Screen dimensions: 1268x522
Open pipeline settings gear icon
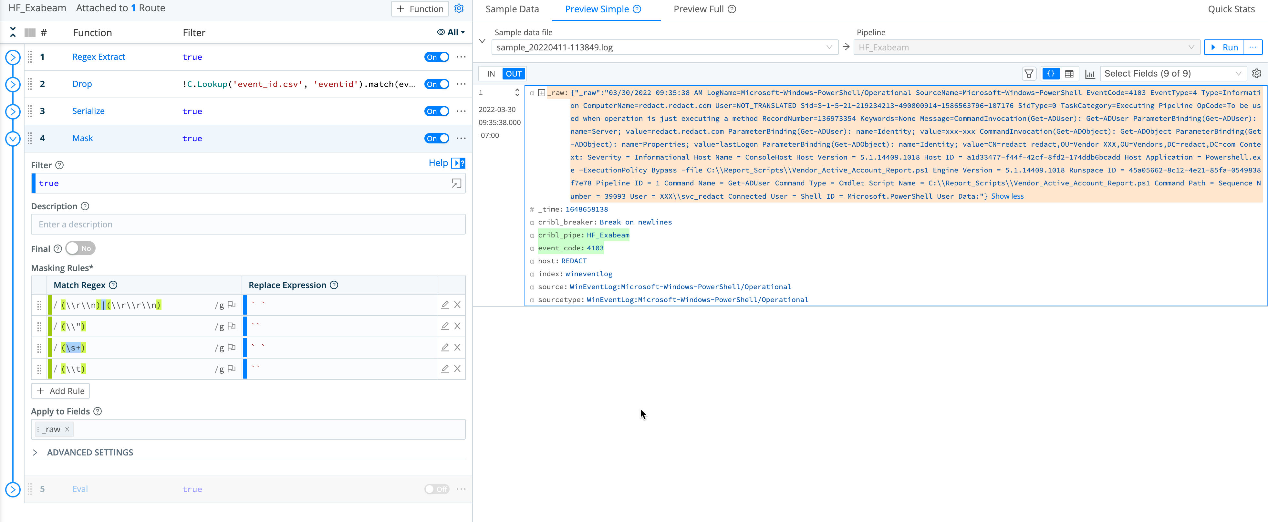coord(459,8)
